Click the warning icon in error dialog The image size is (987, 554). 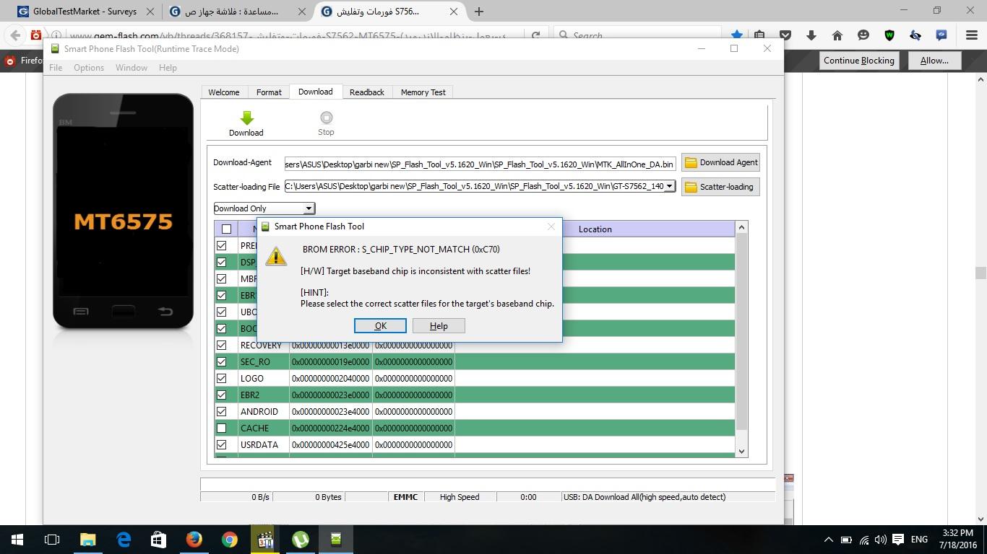pyautogui.click(x=276, y=255)
